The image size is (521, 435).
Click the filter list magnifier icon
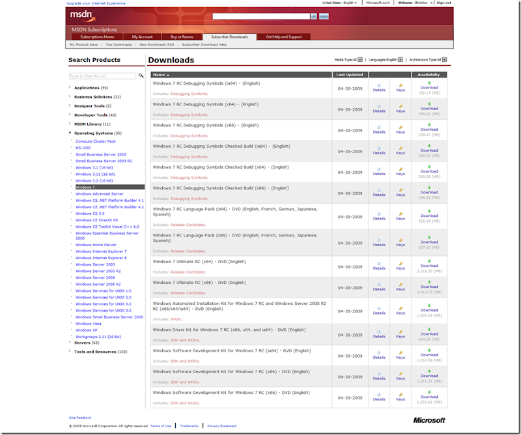coord(141,76)
